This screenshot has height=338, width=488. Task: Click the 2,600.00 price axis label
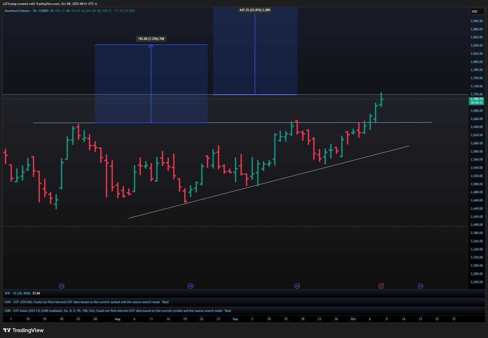pyautogui.click(x=476, y=143)
